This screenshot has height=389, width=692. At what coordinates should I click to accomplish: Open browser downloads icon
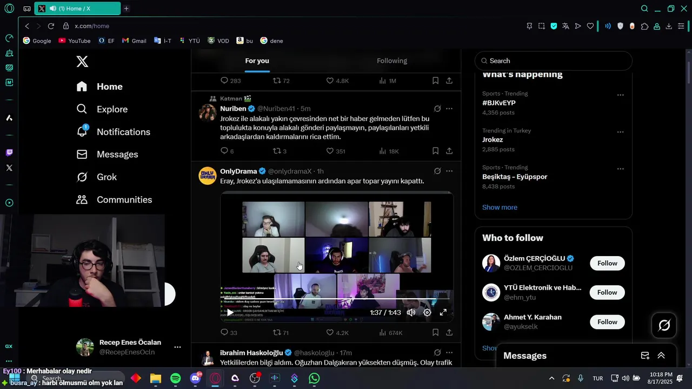tap(669, 26)
